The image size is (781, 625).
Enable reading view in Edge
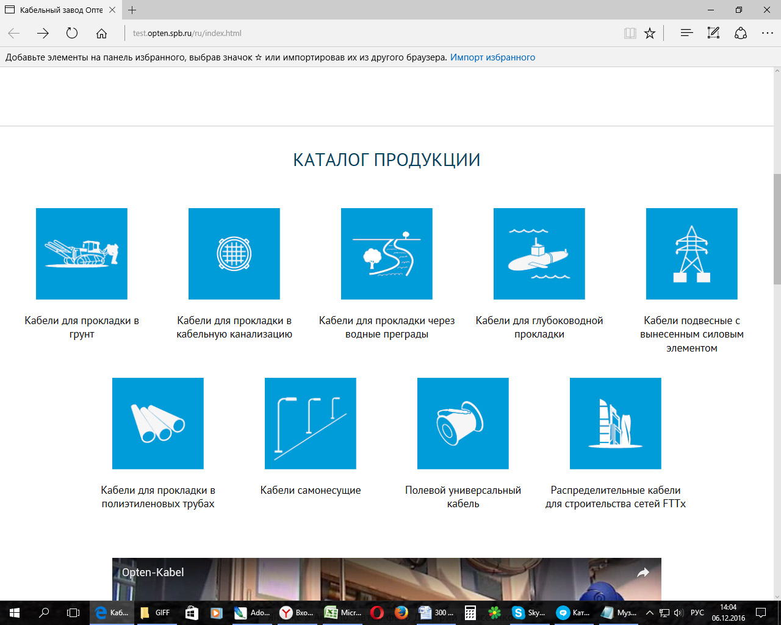[x=630, y=34]
